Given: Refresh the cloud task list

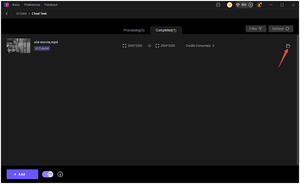Looking at the screenshot, I should pos(280,29).
